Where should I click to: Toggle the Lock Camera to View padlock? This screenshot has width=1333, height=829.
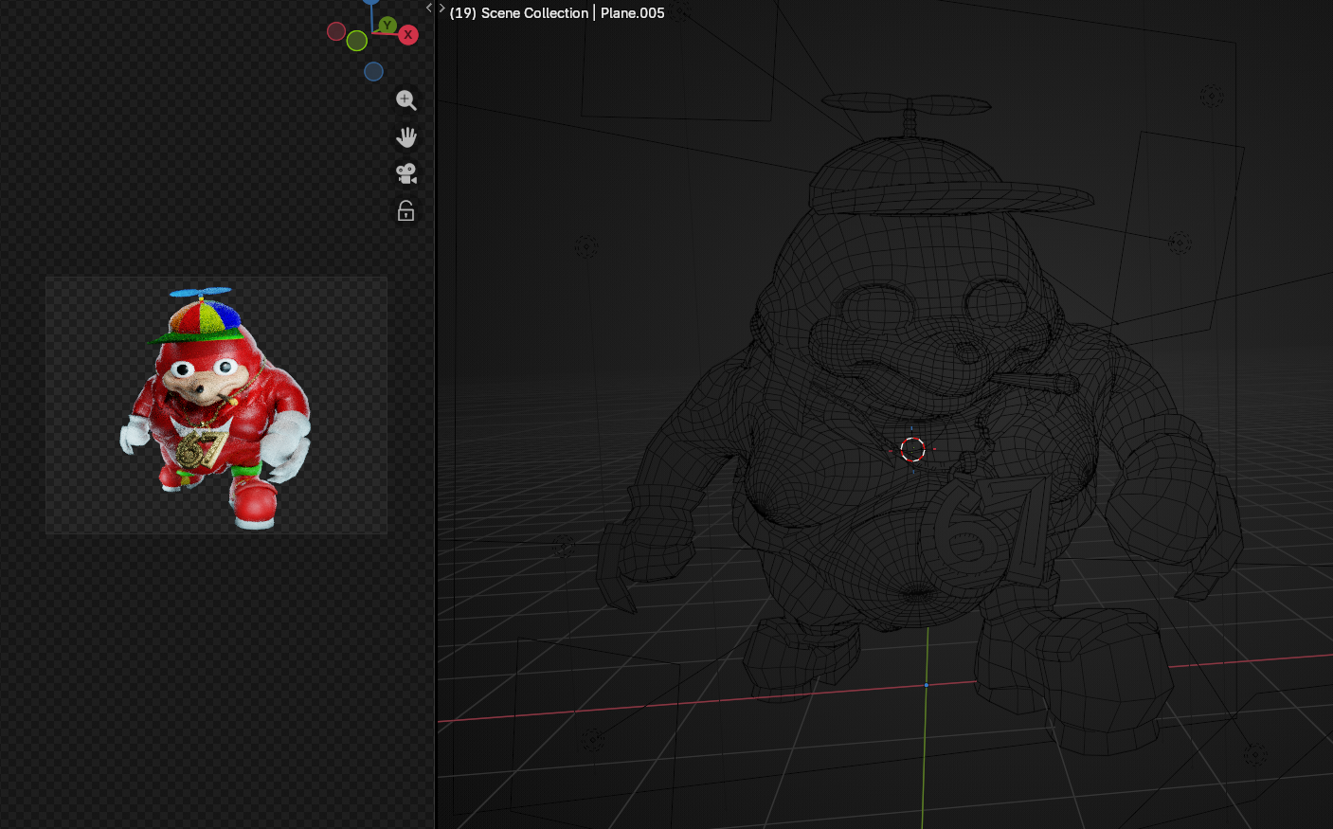pos(405,209)
